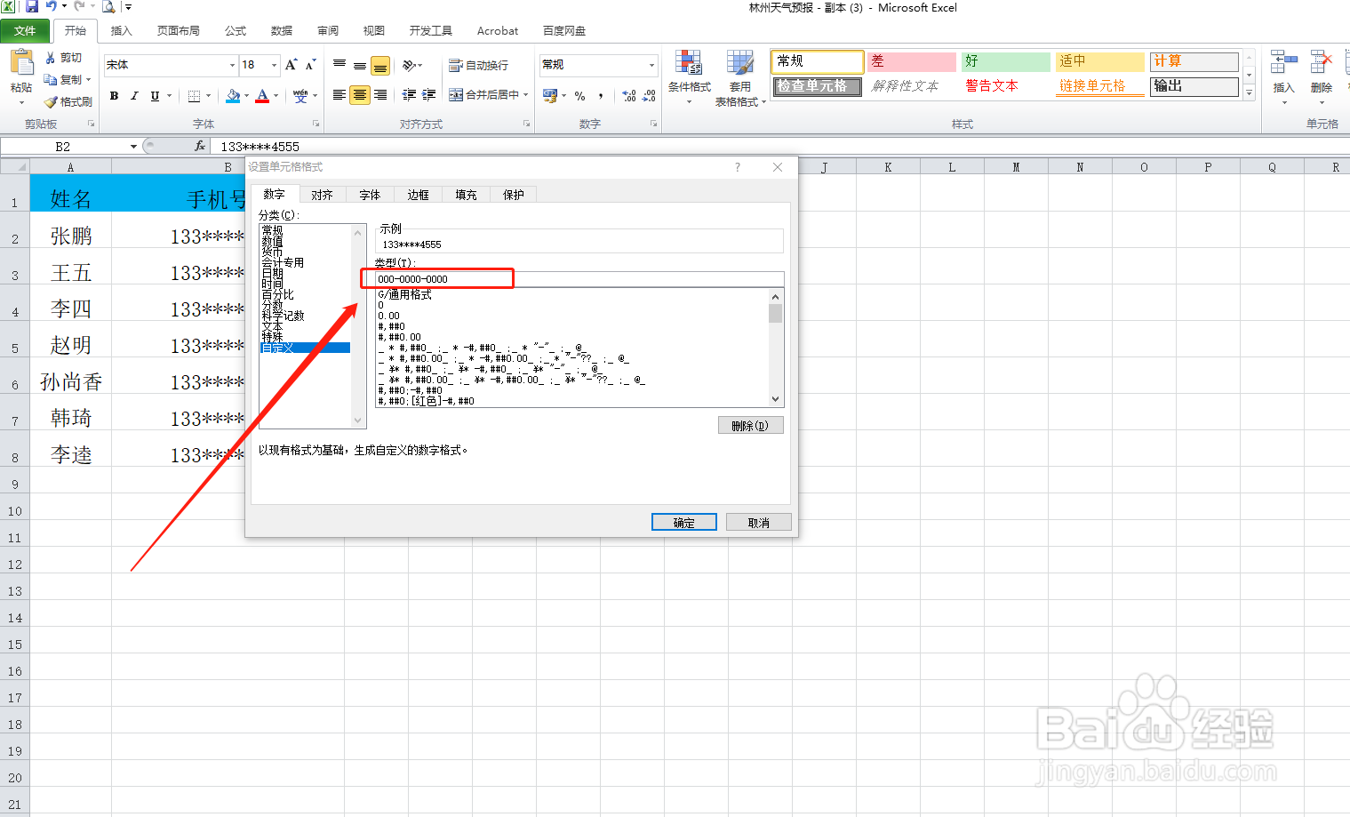Open the Merge & Center (合并后居中) dropdown arrow
Viewport: 1350px width, 817px height.
pyautogui.click(x=526, y=95)
